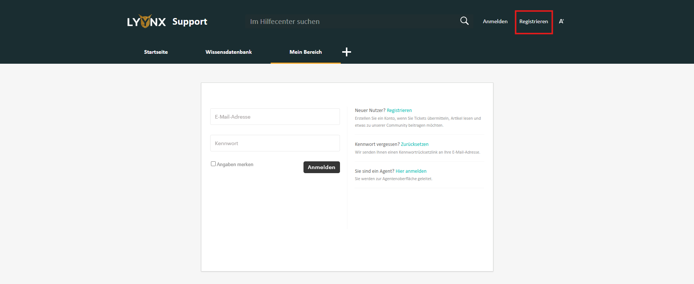This screenshot has height=284, width=694.
Task: Click the Angaben merken label text
Action: (235, 165)
